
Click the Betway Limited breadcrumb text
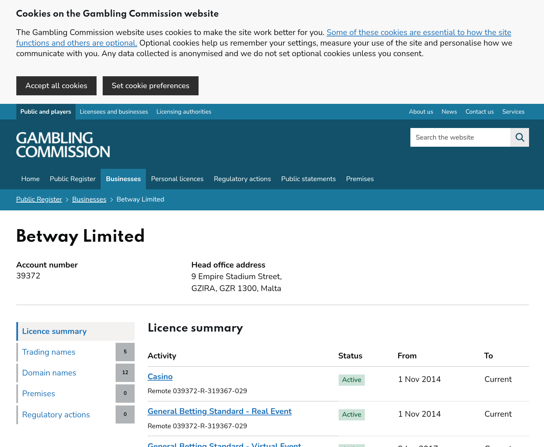pos(140,199)
